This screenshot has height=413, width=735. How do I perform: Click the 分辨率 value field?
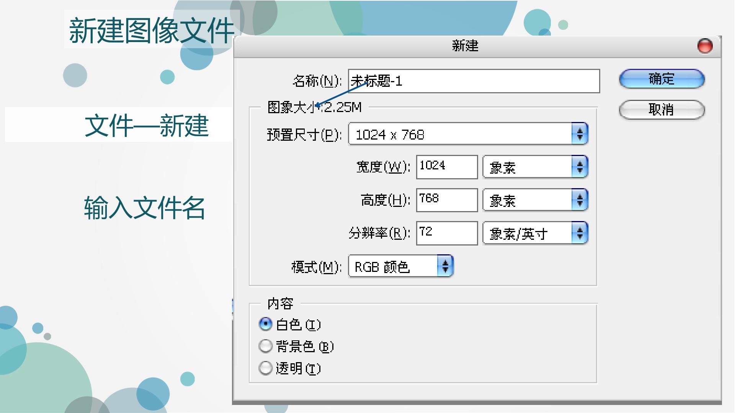click(x=447, y=233)
